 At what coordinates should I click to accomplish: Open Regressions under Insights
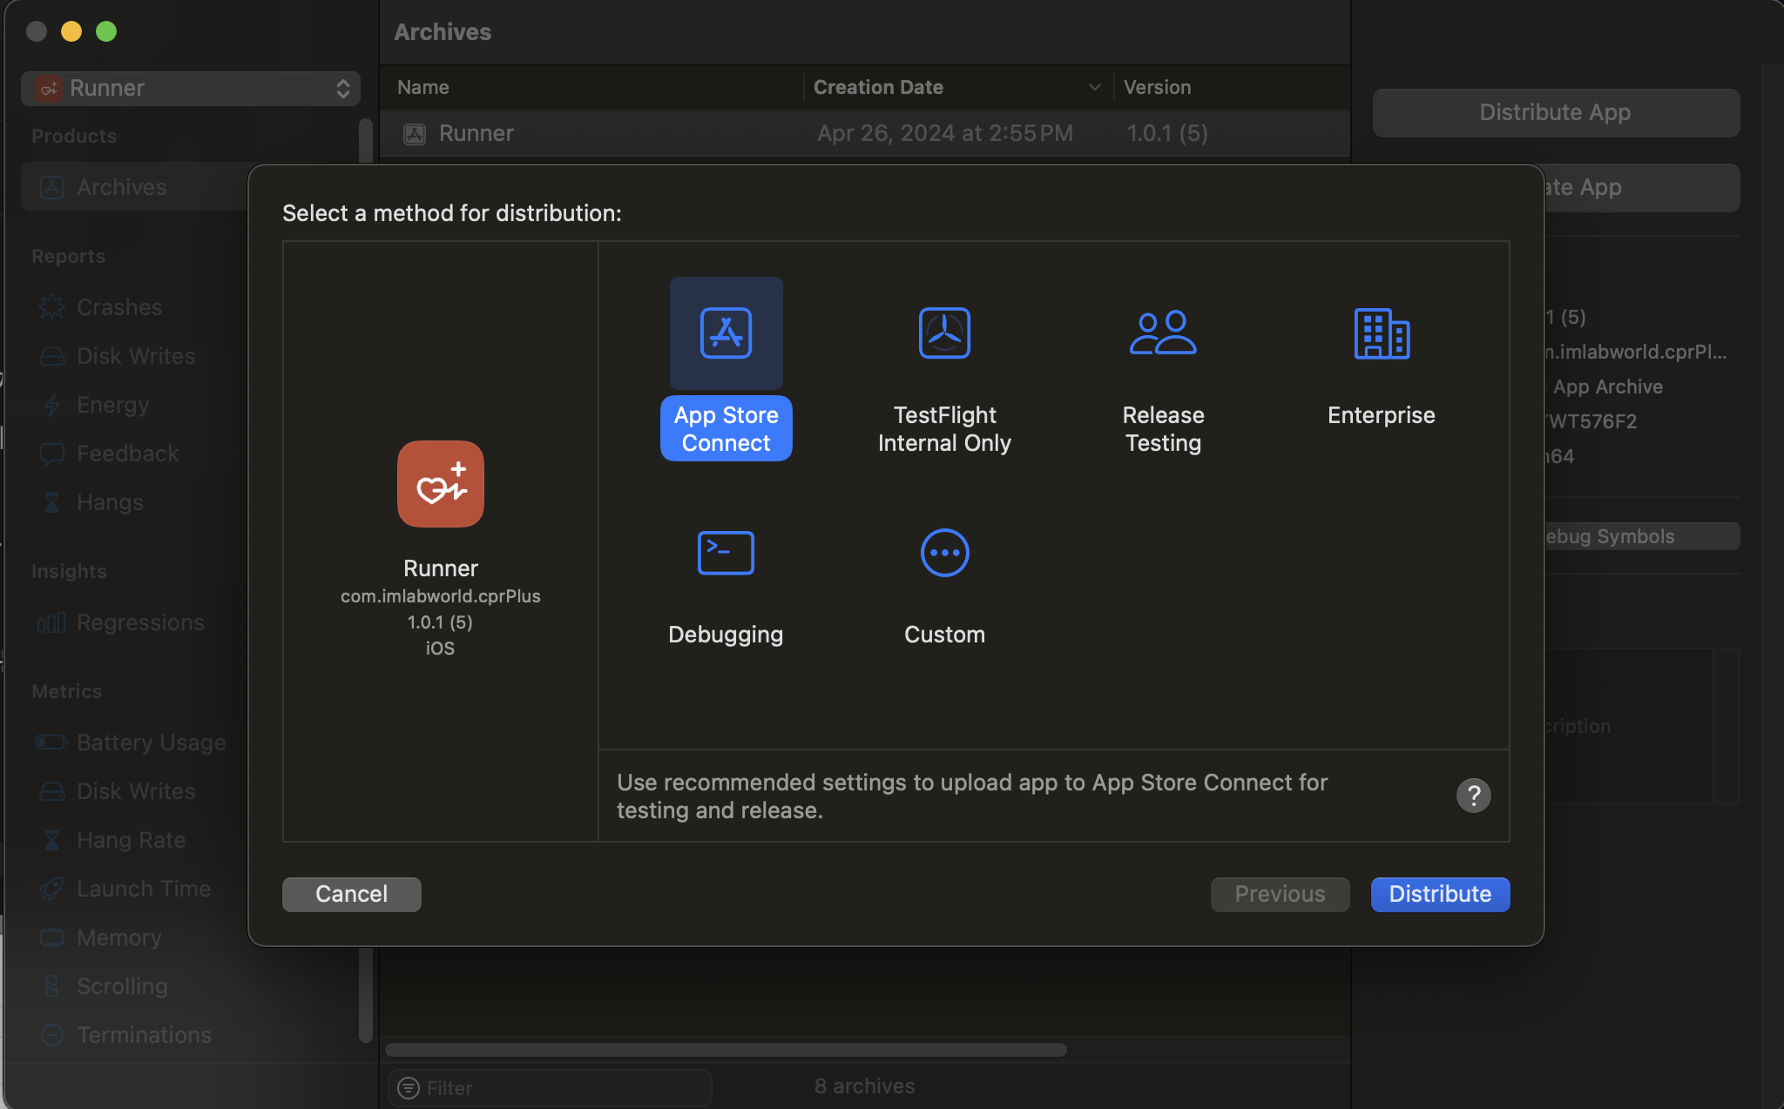pyautogui.click(x=141, y=622)
